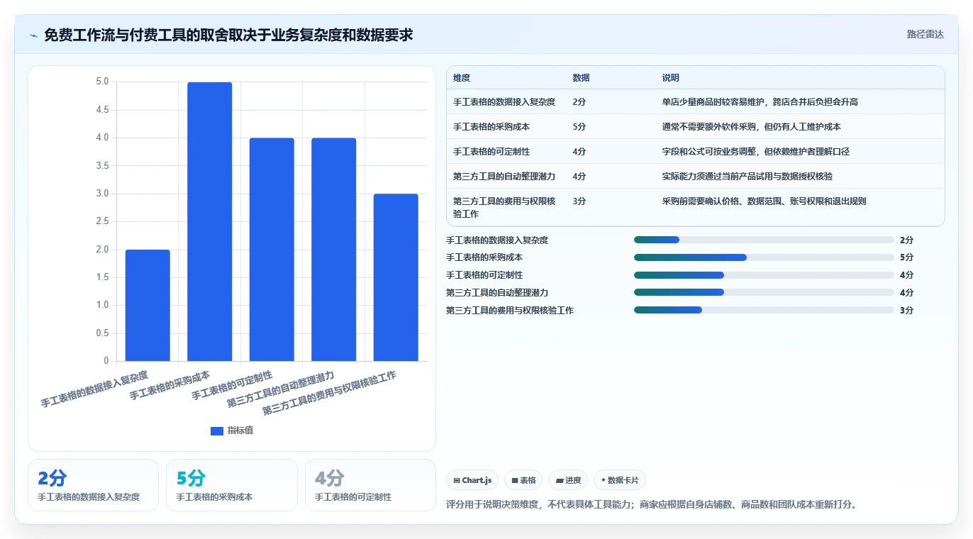973x539 pixels.
Task: Click table row cell 第三方工具的自动整理潜力
Action: pos(504,177)
